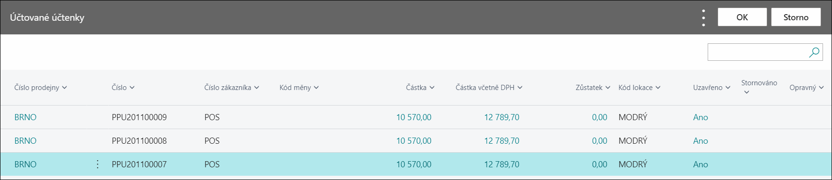Open the Kód lokace column menu
832x180 pixels.
[658, 88]
